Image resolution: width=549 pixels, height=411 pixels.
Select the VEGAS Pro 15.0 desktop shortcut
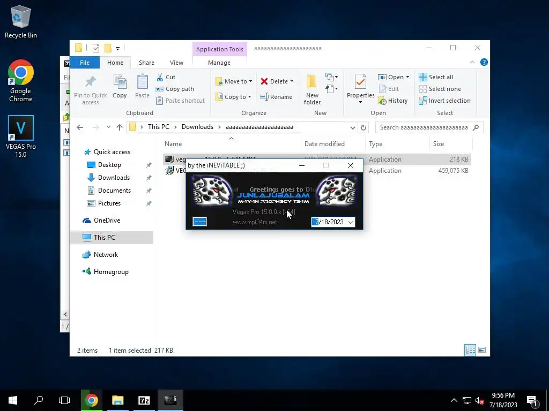click(x=21, y=136)
